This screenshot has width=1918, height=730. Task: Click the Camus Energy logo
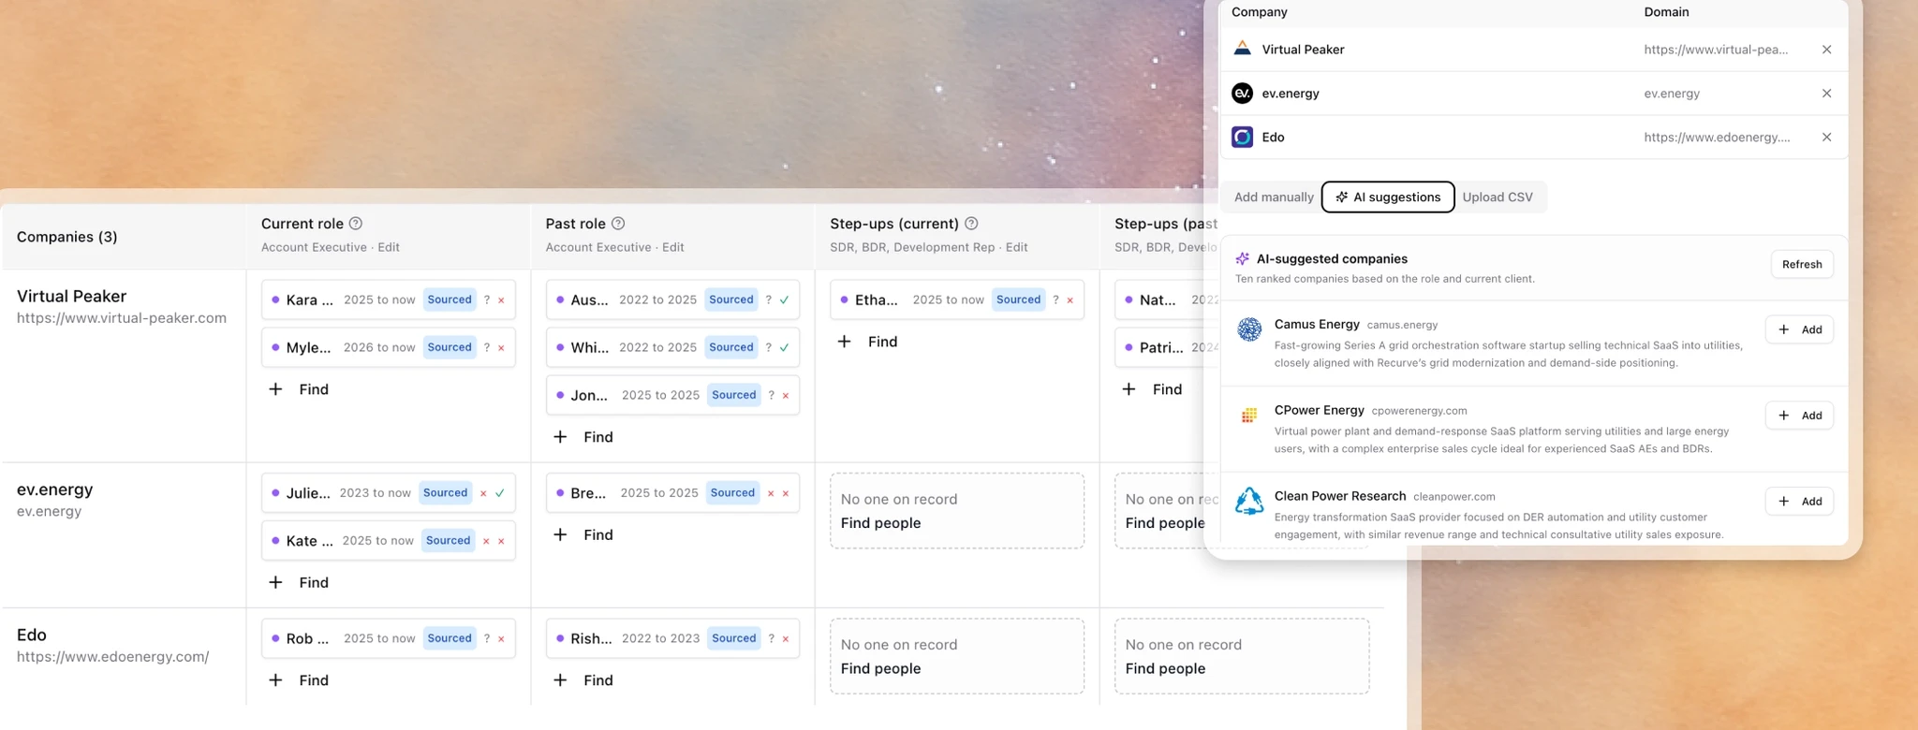(1249, 329)
